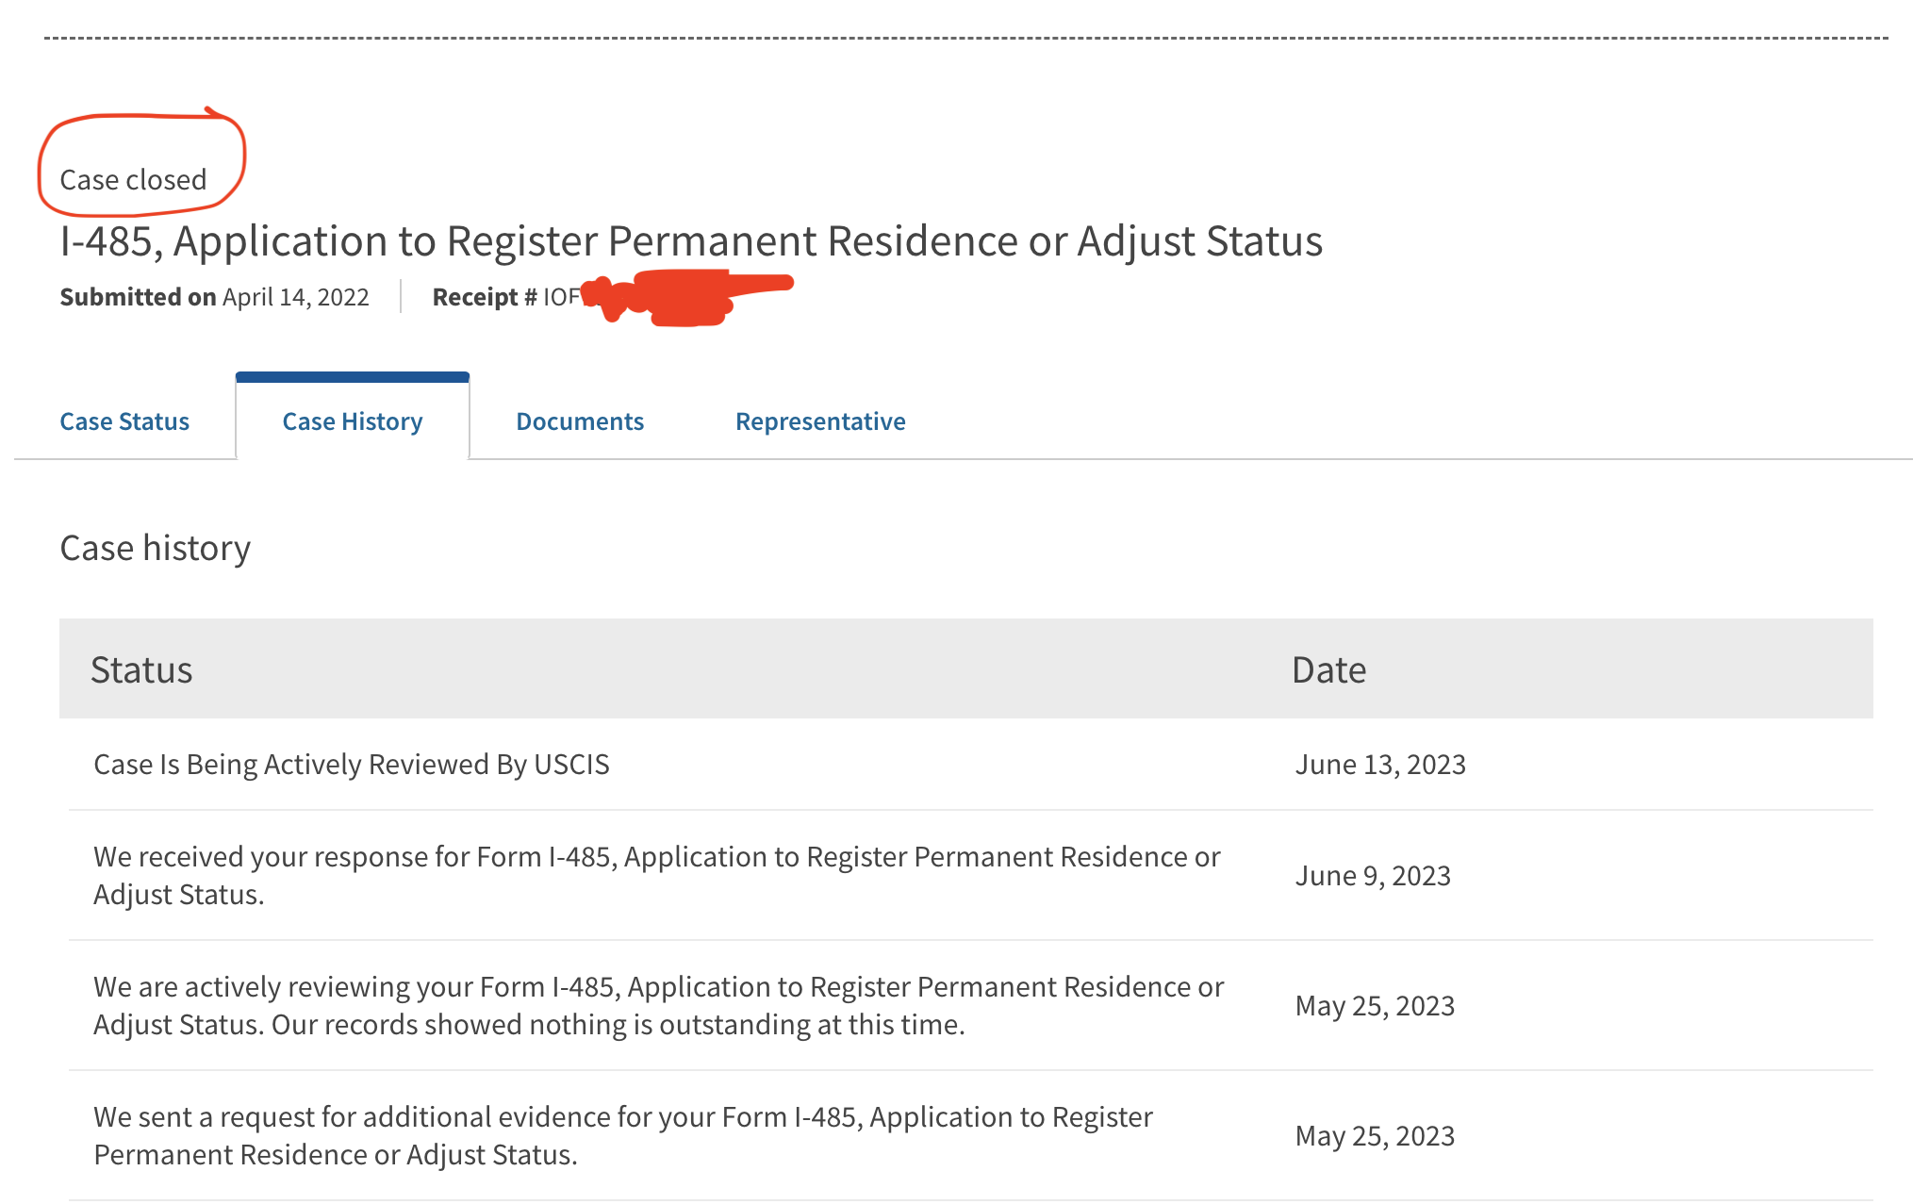The height and width of the screenshot is (1204, 1913).
Task: Click the first May 25, 2023 date
Action: [1375, 1006]
